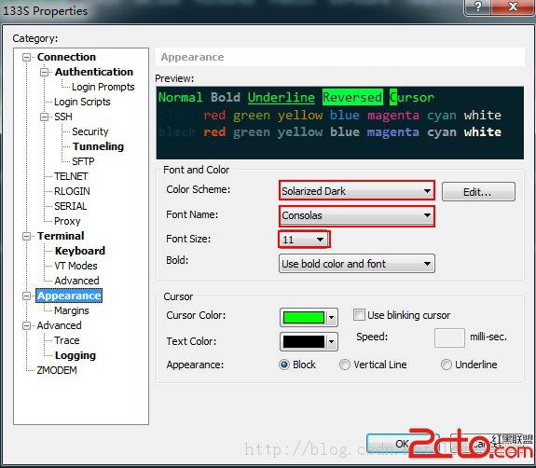This screenshot has height=468, width=536.
Task: Open the Bold style dropdown
Action: coord(357,264)
